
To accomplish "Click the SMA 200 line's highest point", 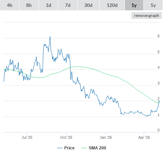I will coord(78,67).
